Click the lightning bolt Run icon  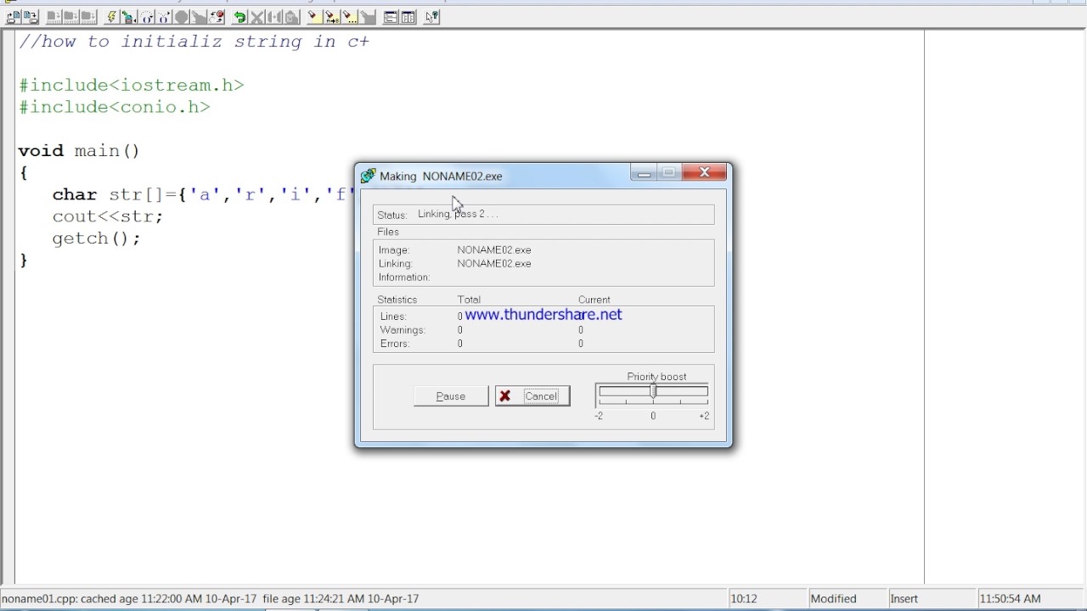pyautogui.click(x=112, y=17)
